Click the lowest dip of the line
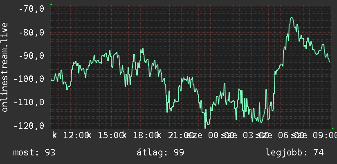337x164 pixels. (205, 128)
